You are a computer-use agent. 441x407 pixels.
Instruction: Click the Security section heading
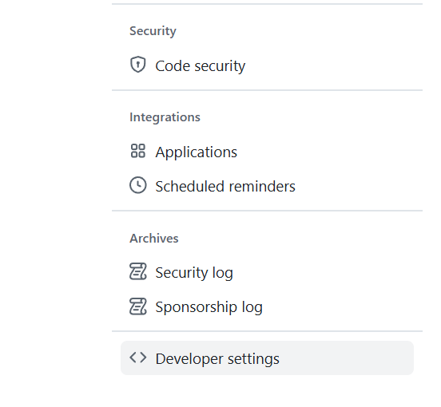(153, 31)
